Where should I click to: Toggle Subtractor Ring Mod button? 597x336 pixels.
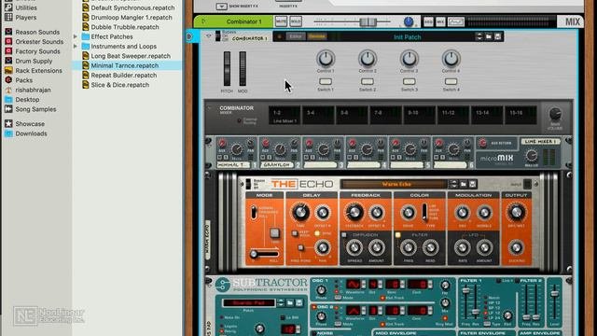point(445,318)
